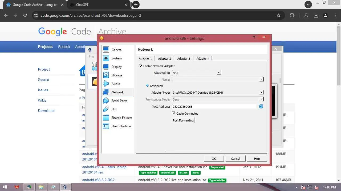Viewport: 341px width, 191px height.
Task: Open the Serial Ports category icon
Action: 106,101
